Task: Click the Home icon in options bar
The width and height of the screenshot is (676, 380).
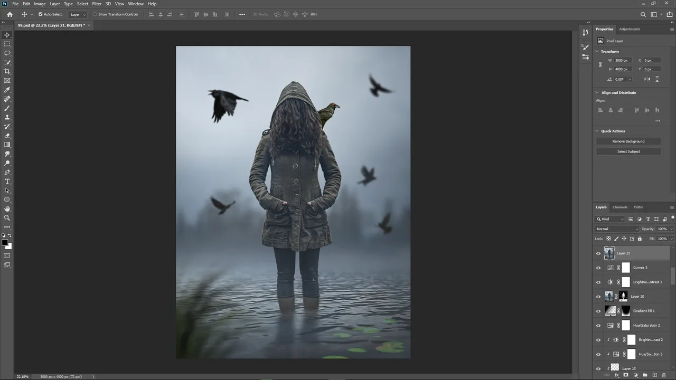Action: point(10,14)
